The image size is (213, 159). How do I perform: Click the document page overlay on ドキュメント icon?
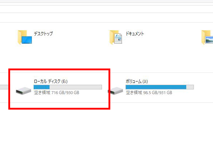coord(118,39)
